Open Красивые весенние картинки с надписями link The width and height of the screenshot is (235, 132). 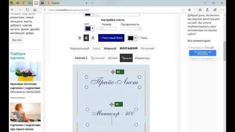25,86
